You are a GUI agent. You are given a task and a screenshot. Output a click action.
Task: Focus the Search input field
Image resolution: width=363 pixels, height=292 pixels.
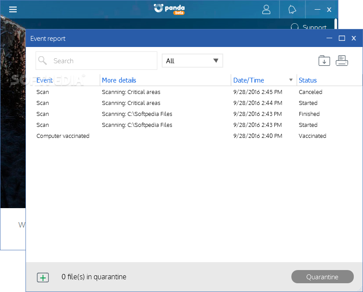[x=96, y=61]
